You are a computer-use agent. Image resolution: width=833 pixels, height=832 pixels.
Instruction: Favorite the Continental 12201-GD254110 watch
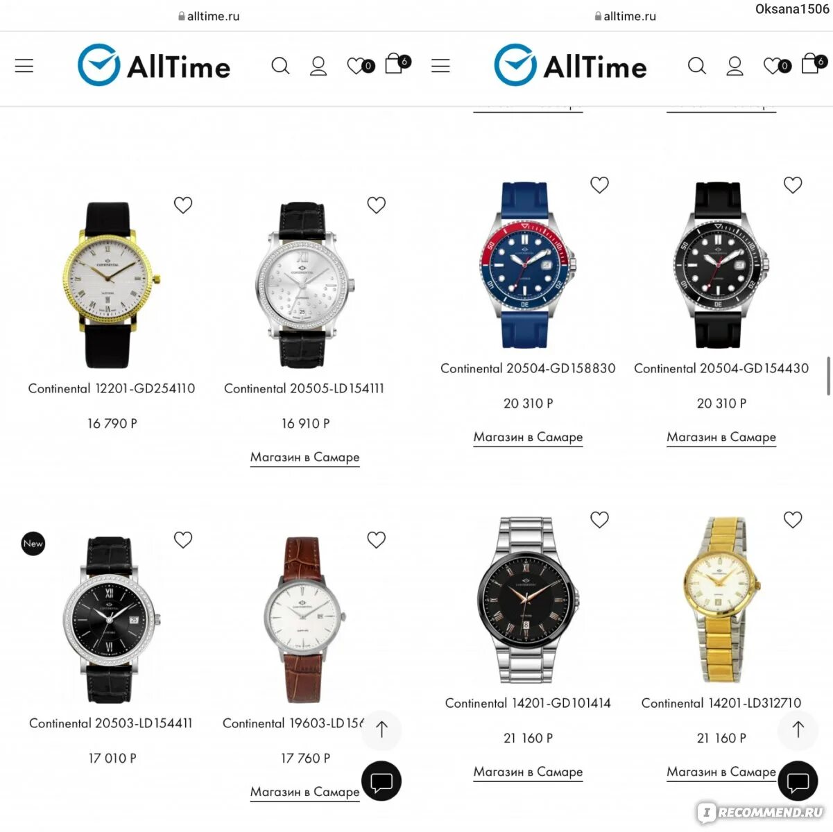pyautogui.click(x=183, y=205)
